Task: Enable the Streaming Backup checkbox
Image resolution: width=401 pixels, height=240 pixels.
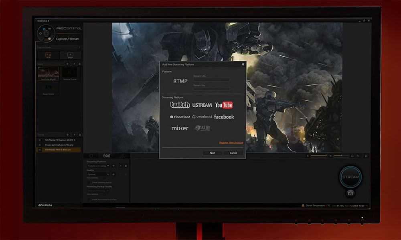Action: pos(89,182)
